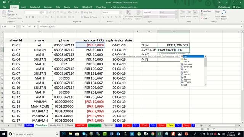Switch to the Page Layout ribbon tab
This screenshot has height=137, width=244.
(x=35, y=7)
